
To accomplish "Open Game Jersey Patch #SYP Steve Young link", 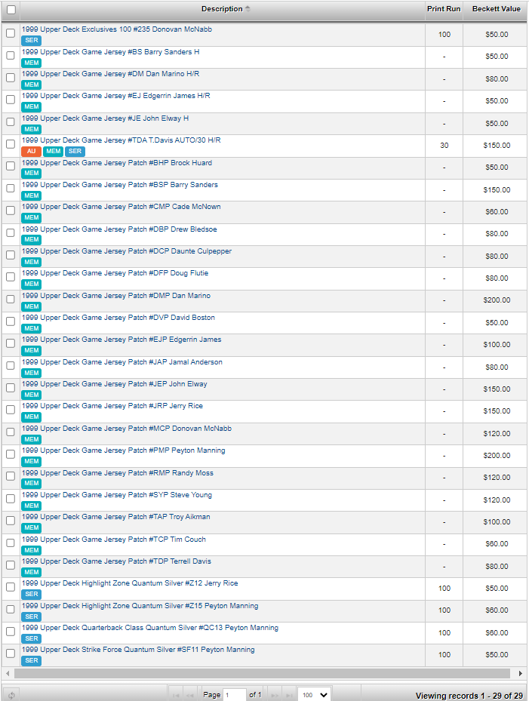I will coord(117,495).
